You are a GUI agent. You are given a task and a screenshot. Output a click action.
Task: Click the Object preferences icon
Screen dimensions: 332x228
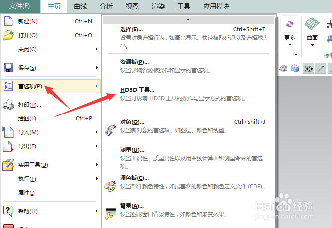coord(110,130)
